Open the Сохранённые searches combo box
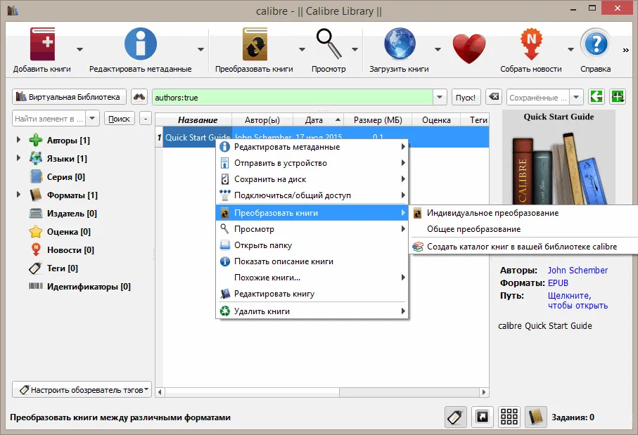 coord(545,98)
